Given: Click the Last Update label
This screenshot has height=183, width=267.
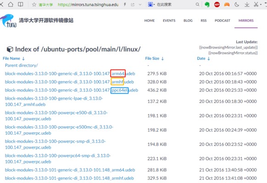Looking at the screenshot, I should (247, 42).
